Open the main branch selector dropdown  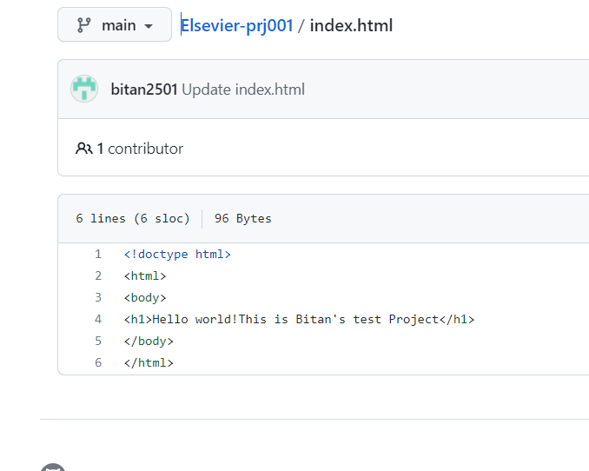(115, 25)
